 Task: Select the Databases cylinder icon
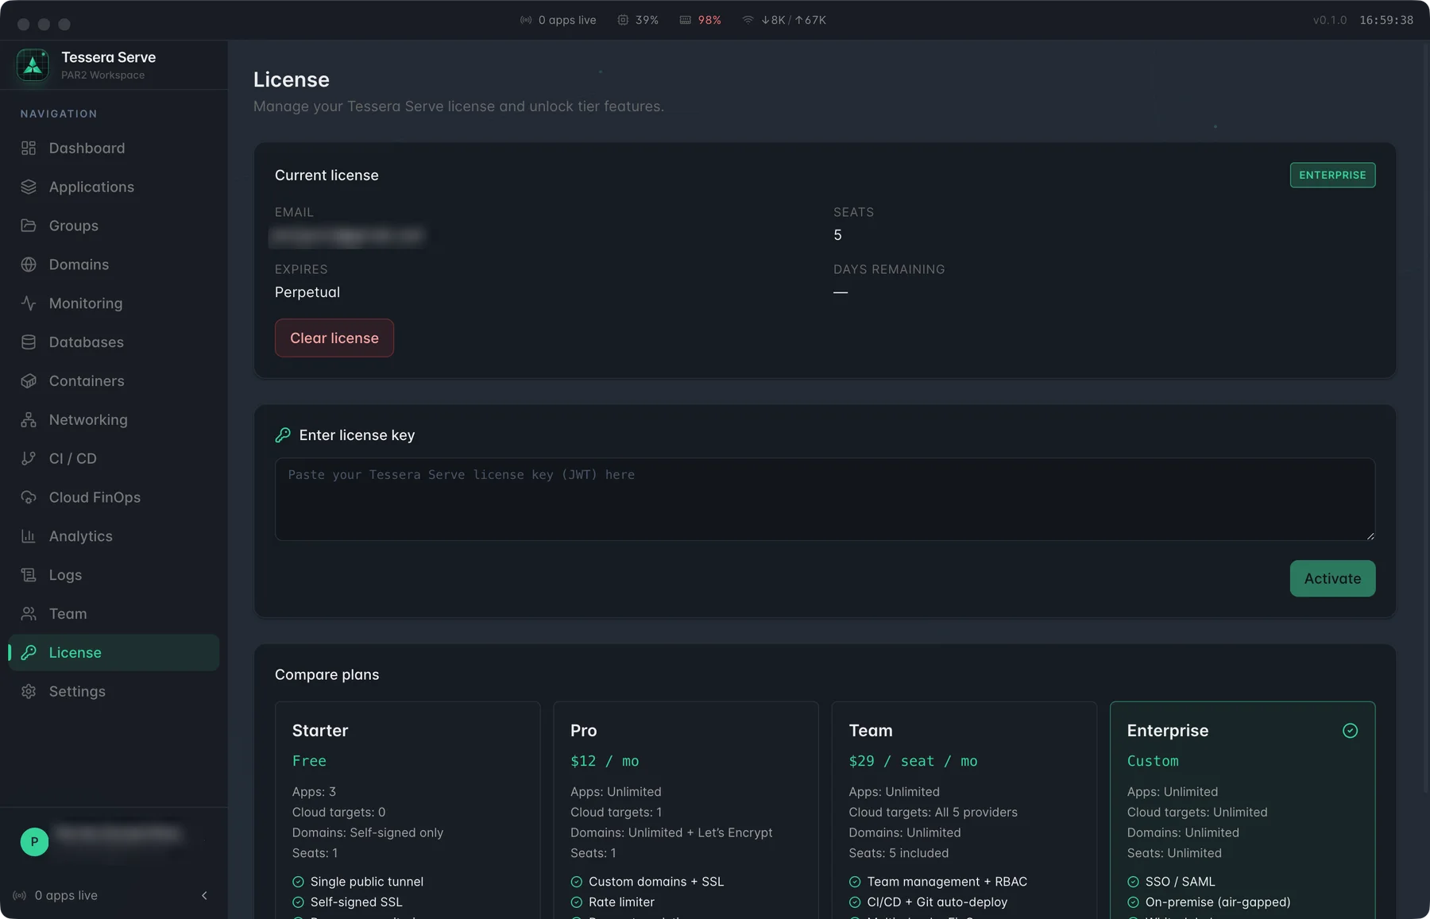[x=29, y=342]
